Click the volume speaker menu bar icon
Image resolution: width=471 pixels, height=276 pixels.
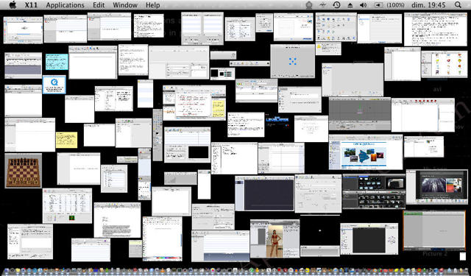coord(363,5)
